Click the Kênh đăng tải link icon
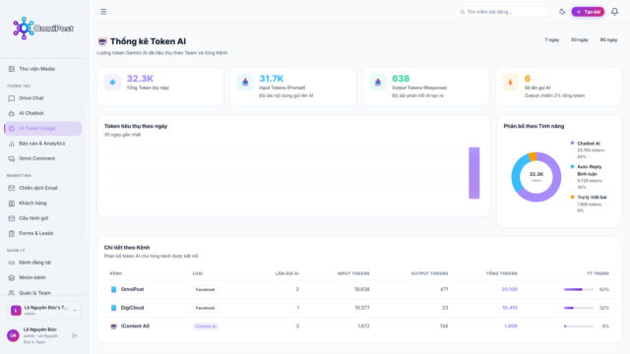Image resolution: width=630 pixels, height=354 pixels. [x=11, y=263]
